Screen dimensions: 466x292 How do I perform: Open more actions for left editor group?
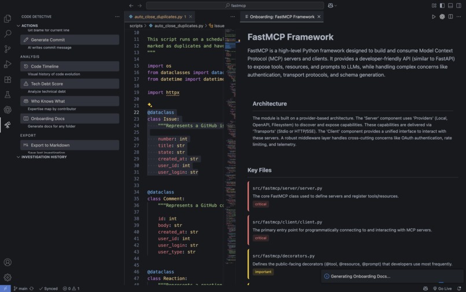232,17
